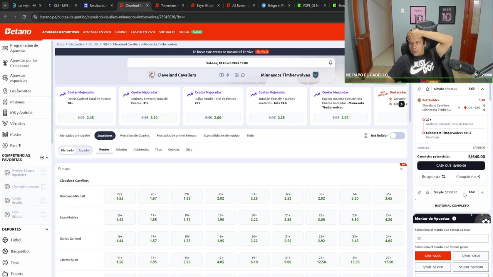493x277 pixels.
Task: Open Casino in top menu
Action: click(x=121, y=32)
